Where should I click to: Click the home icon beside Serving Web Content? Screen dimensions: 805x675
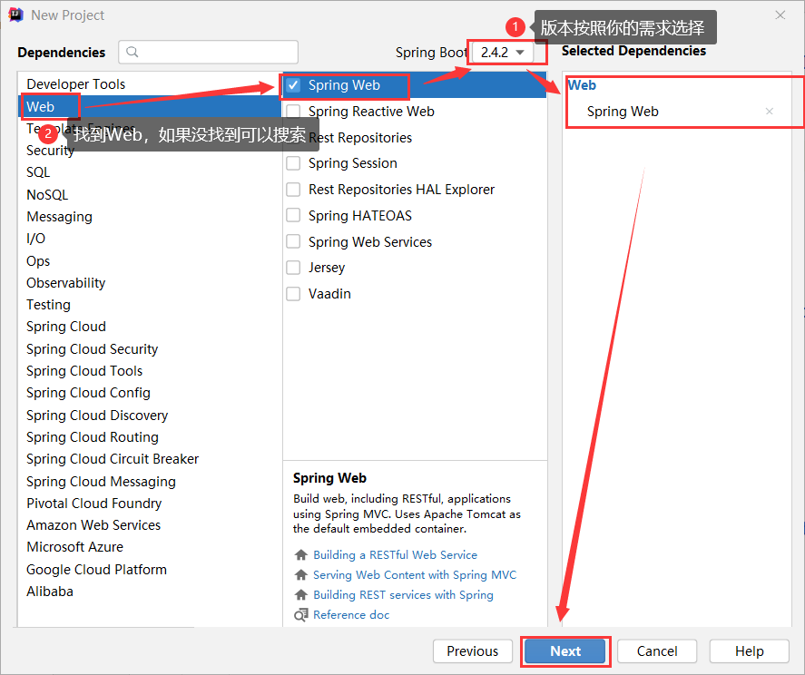pos(300,575)
